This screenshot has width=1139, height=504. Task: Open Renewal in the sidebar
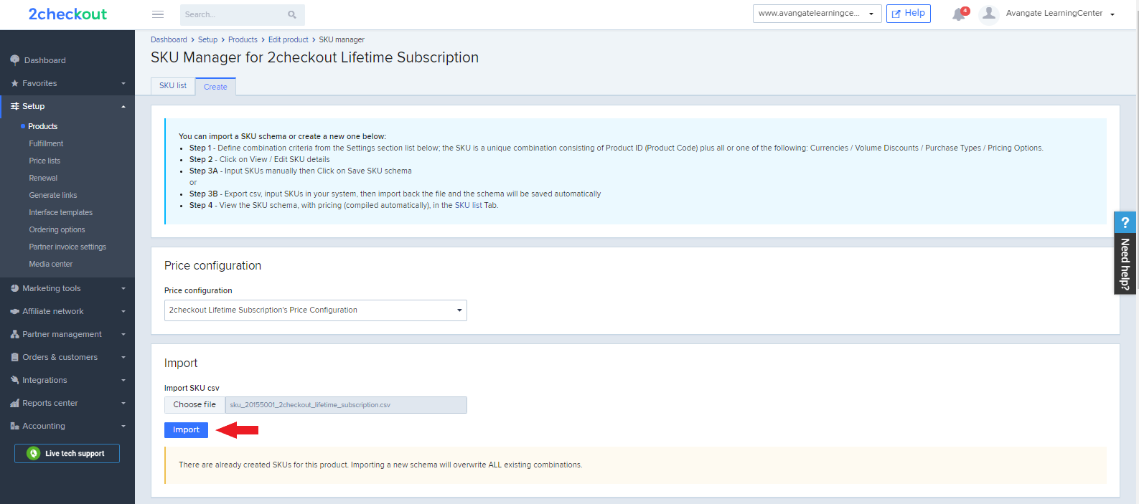click(x=43, y=178)
